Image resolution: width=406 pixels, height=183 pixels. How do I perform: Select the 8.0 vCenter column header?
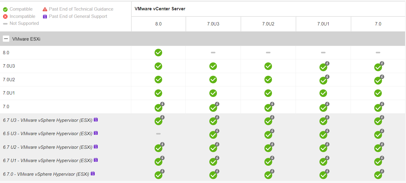click(x=158, y=24)
